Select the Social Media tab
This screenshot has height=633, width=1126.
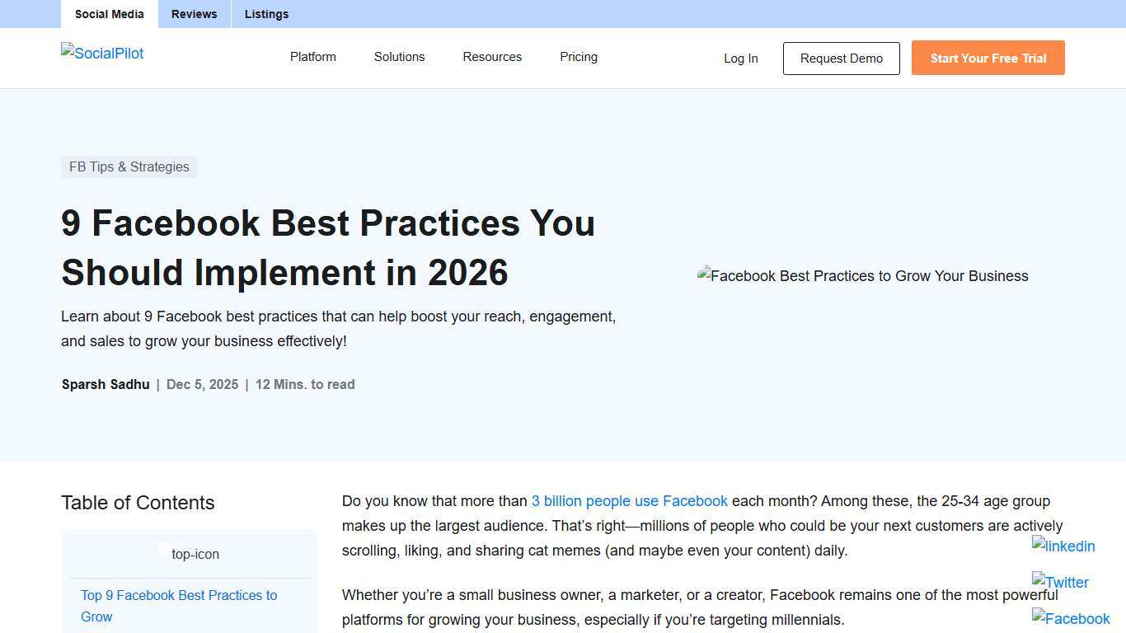tap(109, 14)
